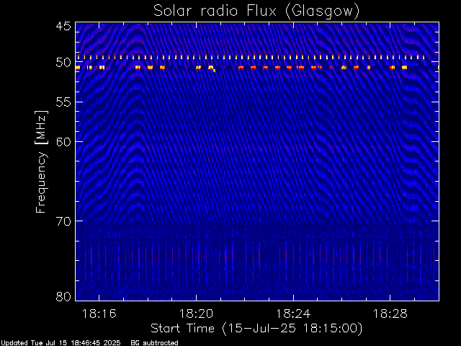Click the 80 frequency tick label
461x346 pixels.
[63, 296]
